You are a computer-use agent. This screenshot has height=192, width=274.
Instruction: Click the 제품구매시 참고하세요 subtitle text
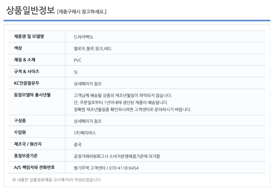(x=82, y=12)
